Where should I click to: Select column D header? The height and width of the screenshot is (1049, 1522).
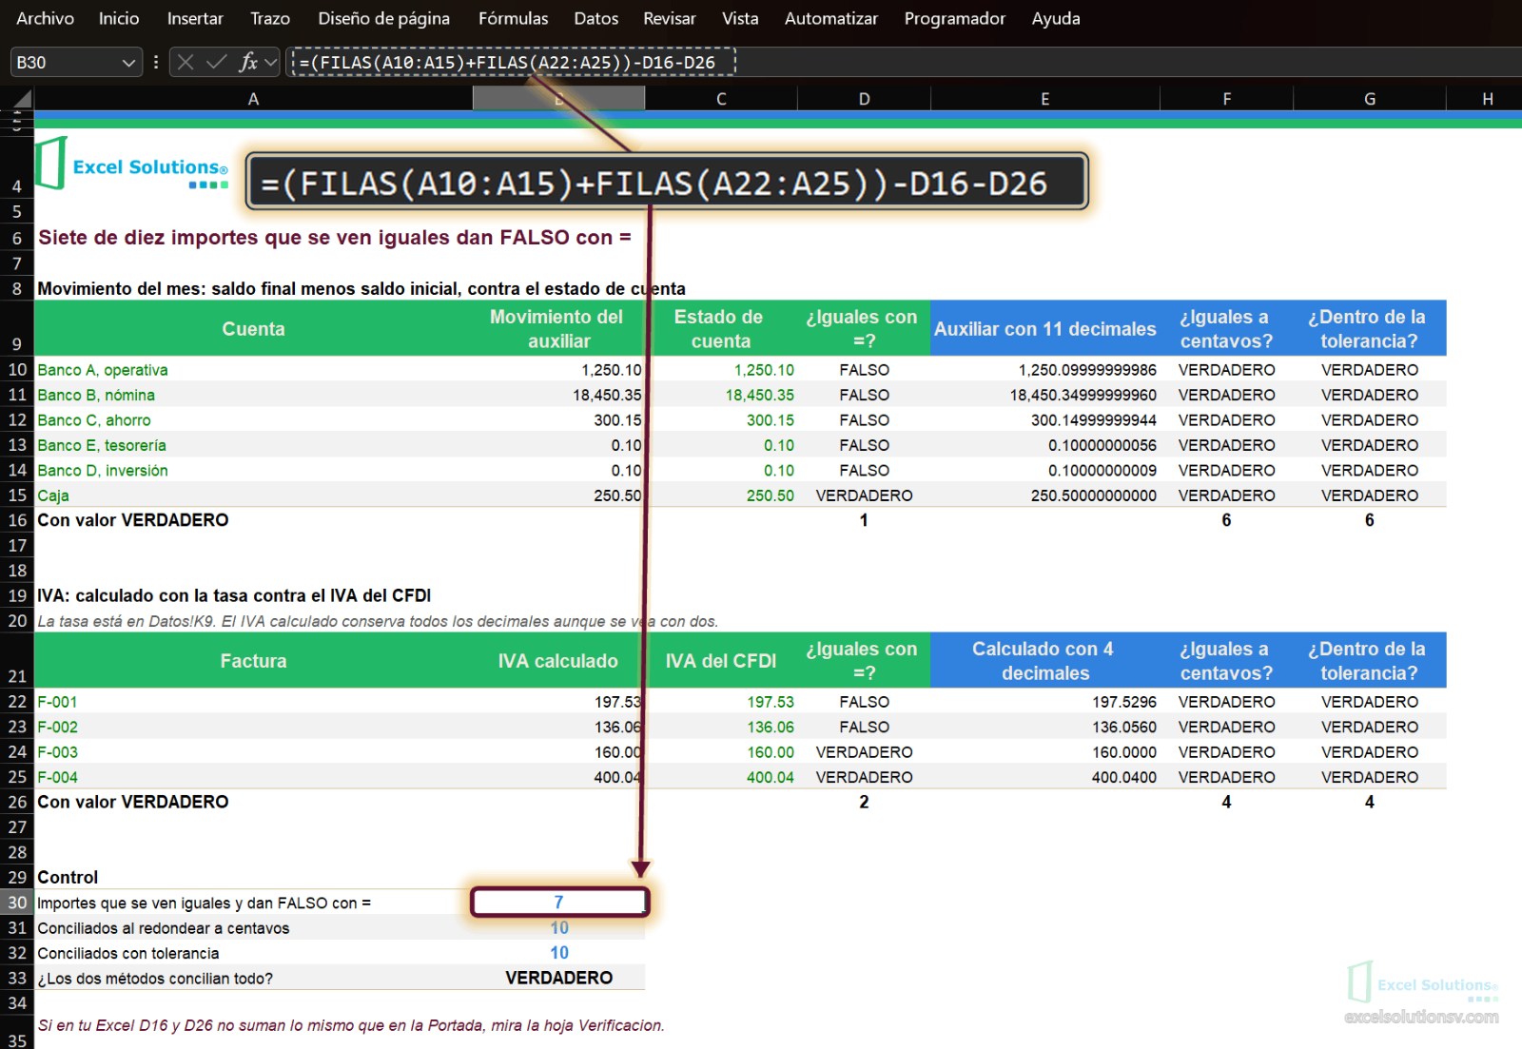point(864,99)
